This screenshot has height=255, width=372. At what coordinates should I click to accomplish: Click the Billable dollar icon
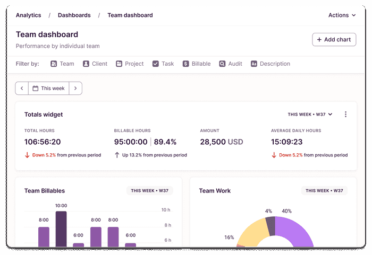(186, 64)
